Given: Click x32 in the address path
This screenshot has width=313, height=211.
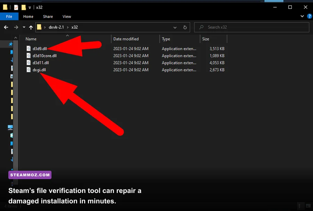Looking at the screenshot, I should [x=75, y=27].
